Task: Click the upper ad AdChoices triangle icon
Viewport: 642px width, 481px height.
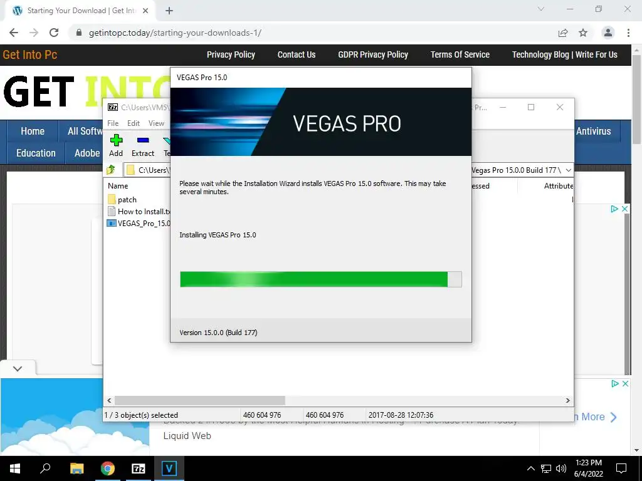Action: (614, 209)
